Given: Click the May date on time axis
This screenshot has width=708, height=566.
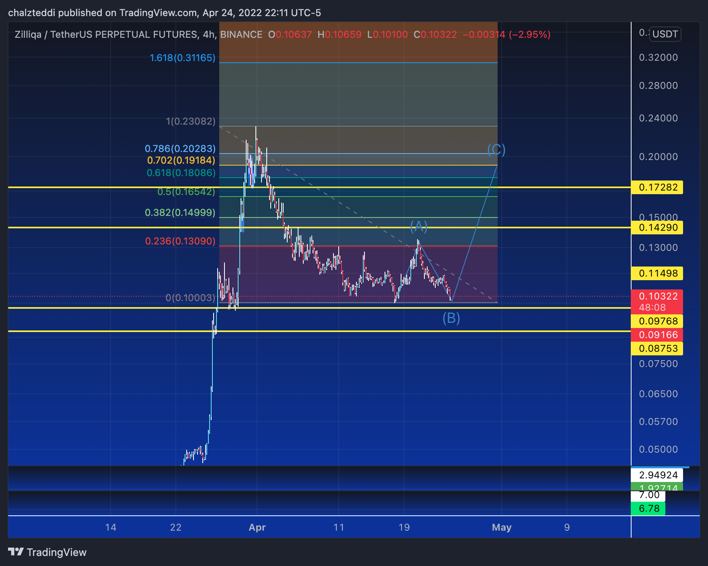Looking at the screenshot, I should [x=502, y=527].
